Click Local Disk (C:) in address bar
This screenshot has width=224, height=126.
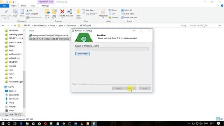[40, 26]
